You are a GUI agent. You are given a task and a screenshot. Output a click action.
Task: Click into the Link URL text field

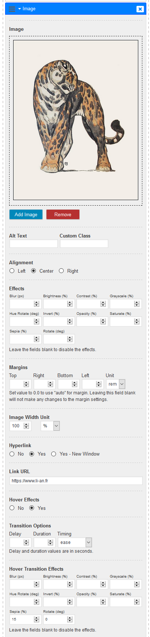pyautogui.click(x=76, y=481)
